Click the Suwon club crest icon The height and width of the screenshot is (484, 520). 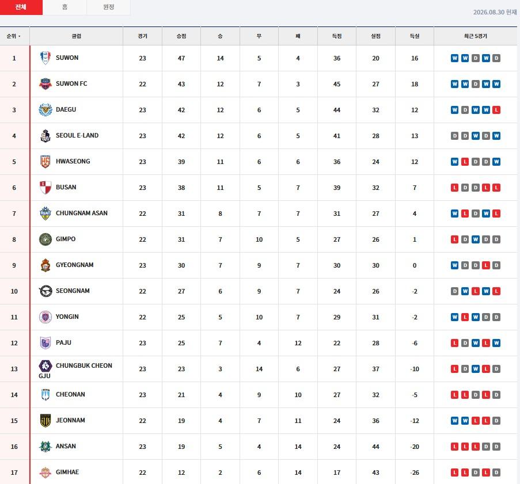point(45,58)
